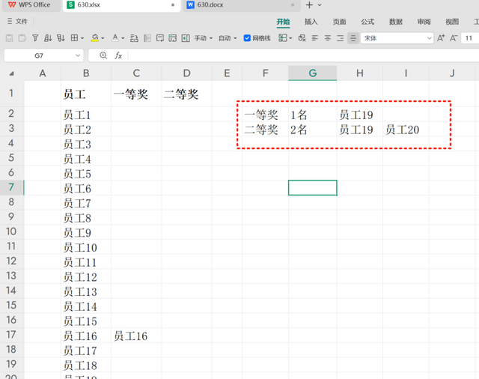Select the cell with 员工20
The image size is (479, 379).
406,129
